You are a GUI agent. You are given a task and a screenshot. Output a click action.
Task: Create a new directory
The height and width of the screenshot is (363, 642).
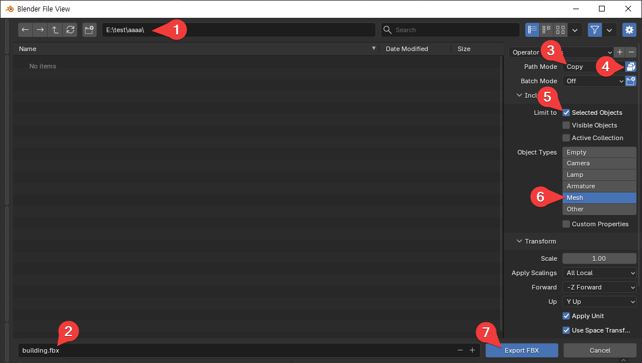coord(89,30)
